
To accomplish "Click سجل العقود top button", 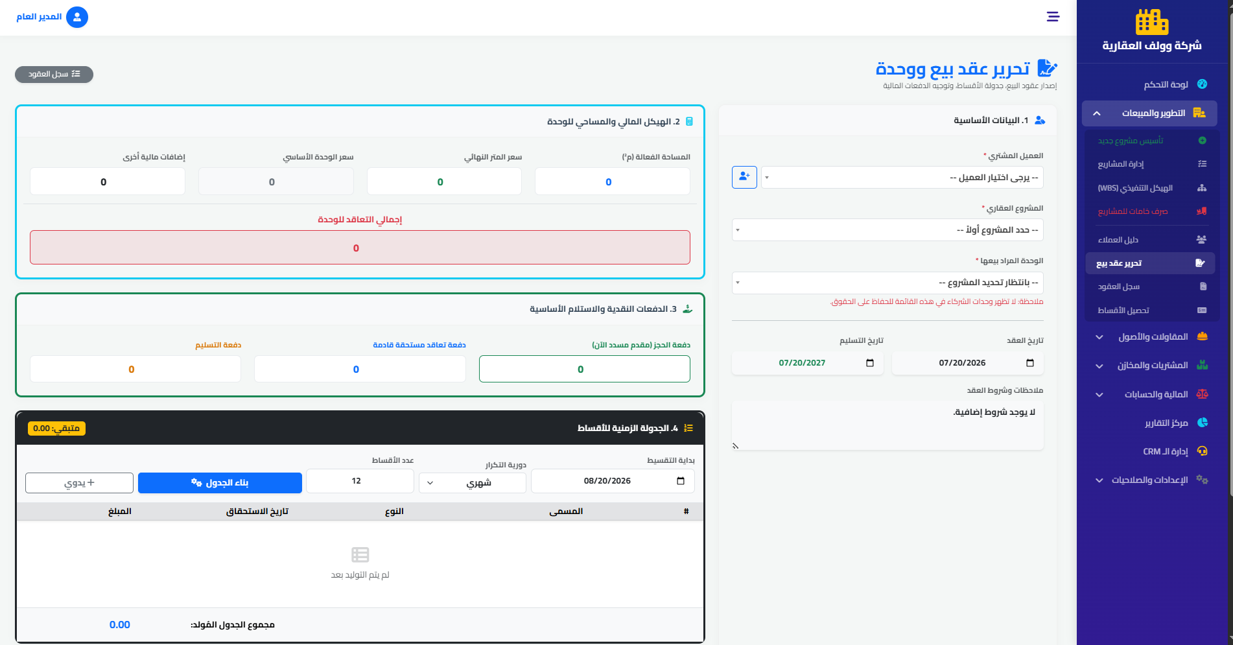I will tap(54, 75).
